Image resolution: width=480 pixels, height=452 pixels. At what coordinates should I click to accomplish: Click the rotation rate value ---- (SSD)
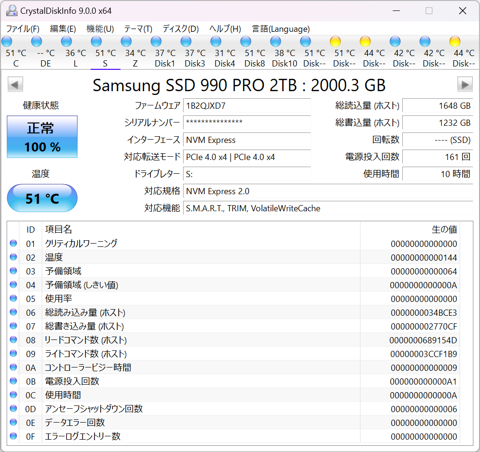coord(437,140)
